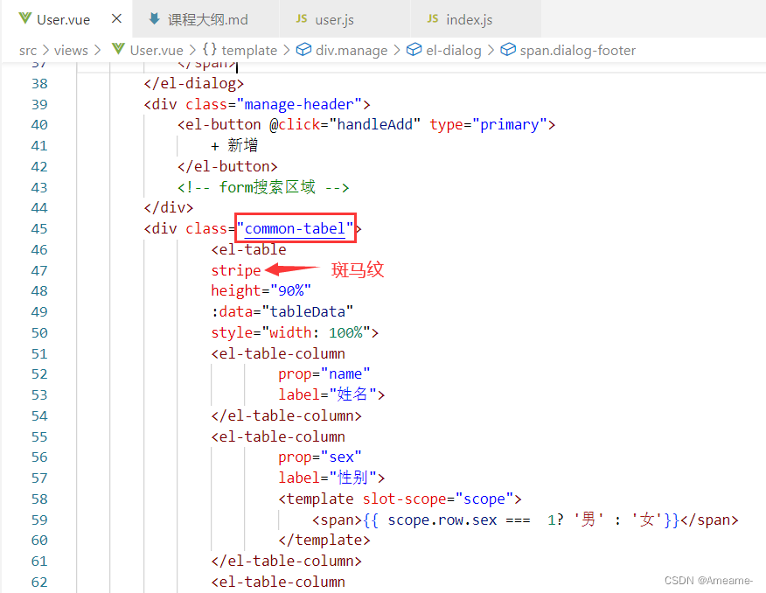Click the cube icon before span.dialog-footer
Screen dimensions: 766x593
click(x=507, y=49)
